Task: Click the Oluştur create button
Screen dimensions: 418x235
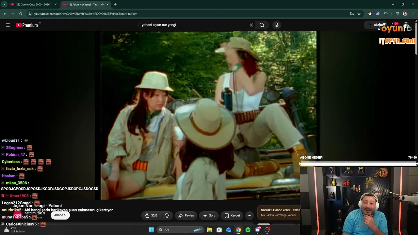Action: pos(376,25)
